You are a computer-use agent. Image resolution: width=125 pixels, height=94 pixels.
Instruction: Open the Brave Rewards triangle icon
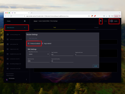click(x=95, y=16)
